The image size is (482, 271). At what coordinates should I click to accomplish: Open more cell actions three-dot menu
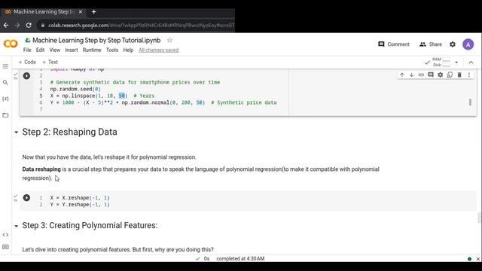(x=469, y=75)
